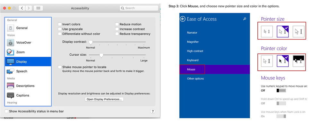Select the white pointer color tile
Viewport: 321px width, 122px height.
(x=267, y=61)
